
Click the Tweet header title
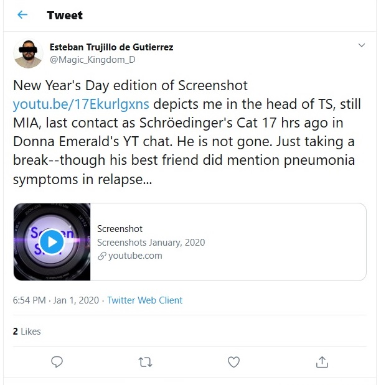(x=65, y=15)
